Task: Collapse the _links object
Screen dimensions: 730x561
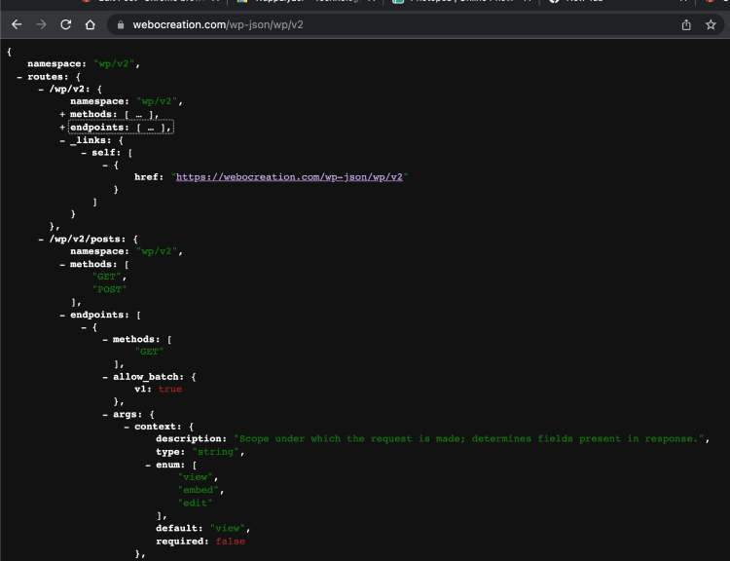Action: (x=62, y=140)
